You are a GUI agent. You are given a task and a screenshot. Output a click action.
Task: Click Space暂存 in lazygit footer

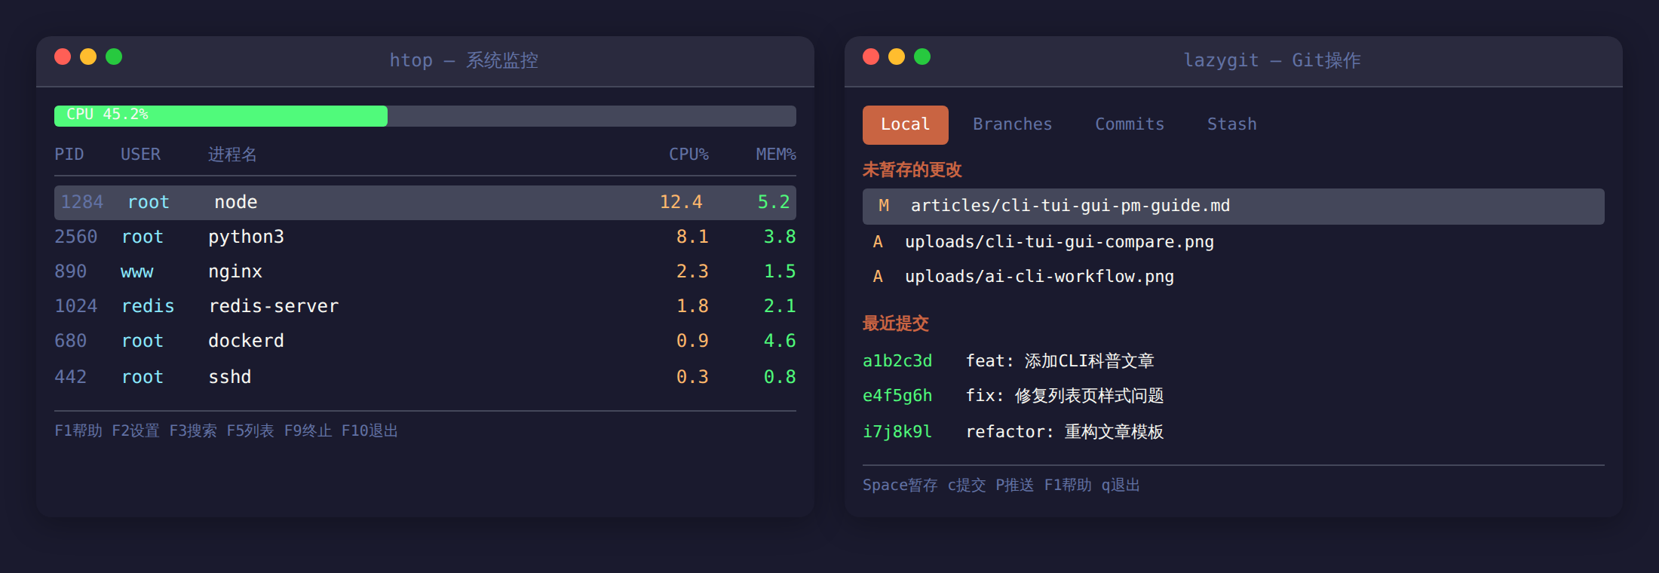tap(900, 485)
